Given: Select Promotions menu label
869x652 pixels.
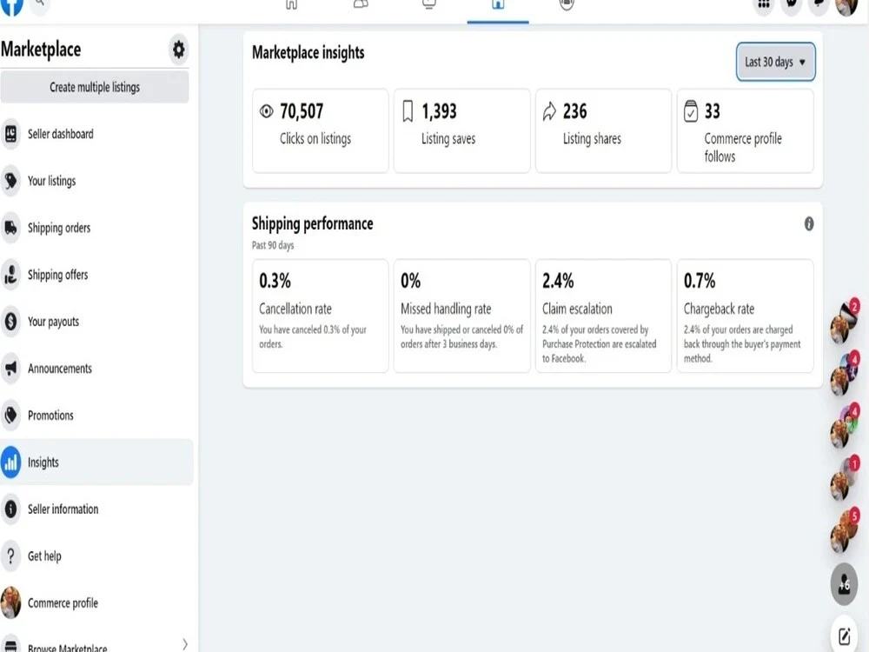Looking at the screenshot, I should [50, 416].
